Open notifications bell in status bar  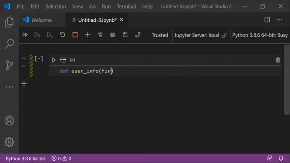click(x=281, y=158)
